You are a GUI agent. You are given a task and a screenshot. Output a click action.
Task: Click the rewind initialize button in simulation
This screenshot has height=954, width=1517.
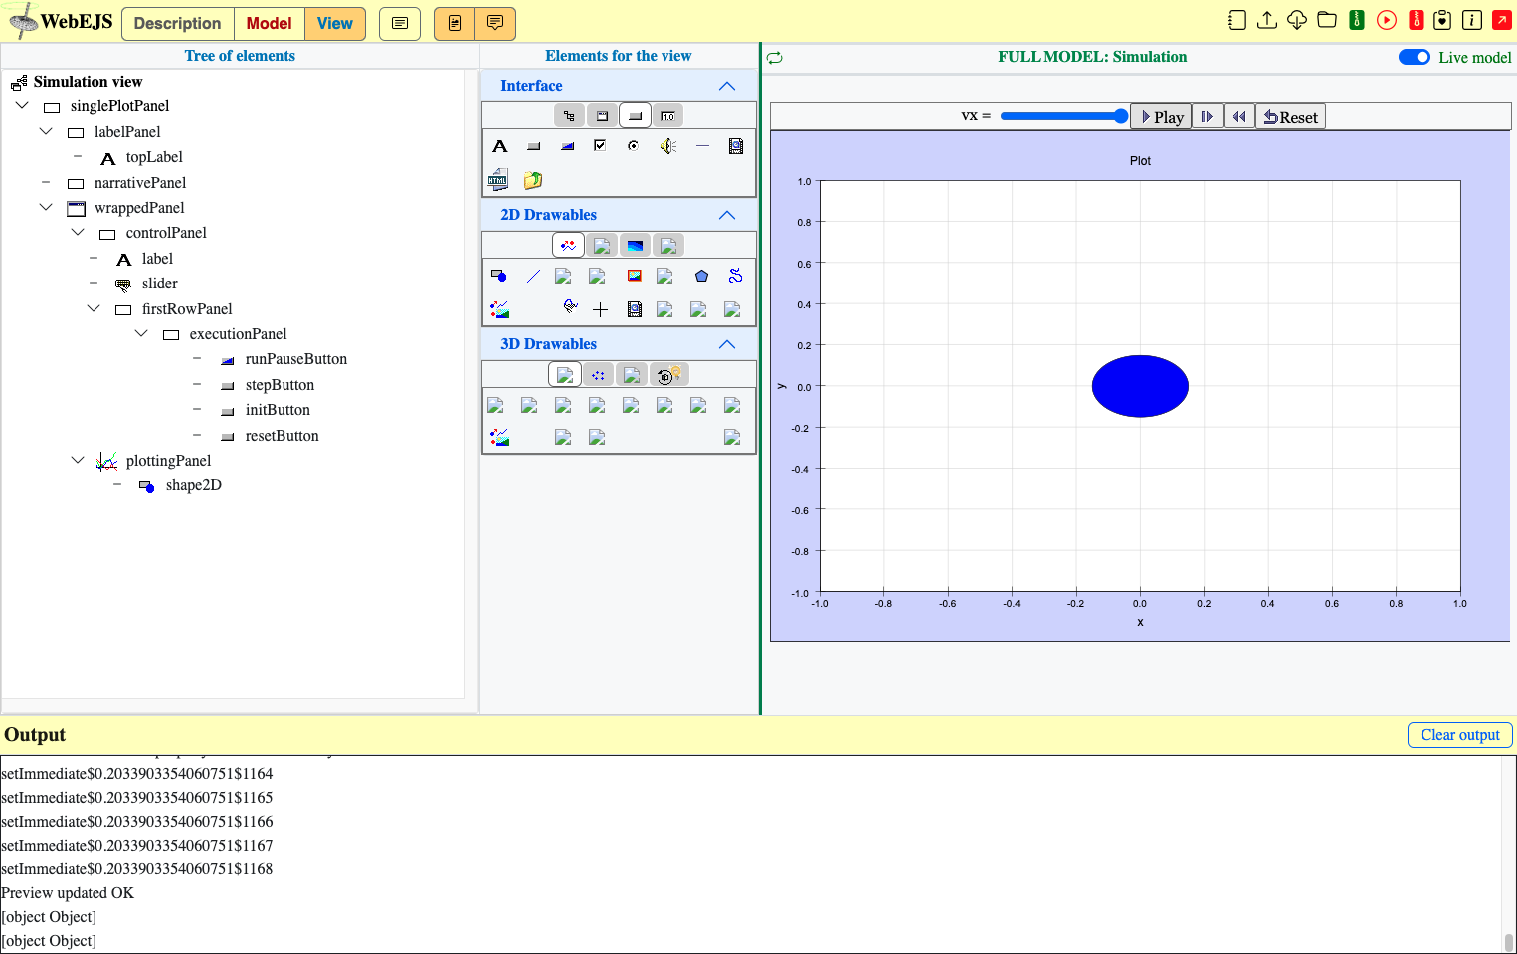(x=1238, y=117)
